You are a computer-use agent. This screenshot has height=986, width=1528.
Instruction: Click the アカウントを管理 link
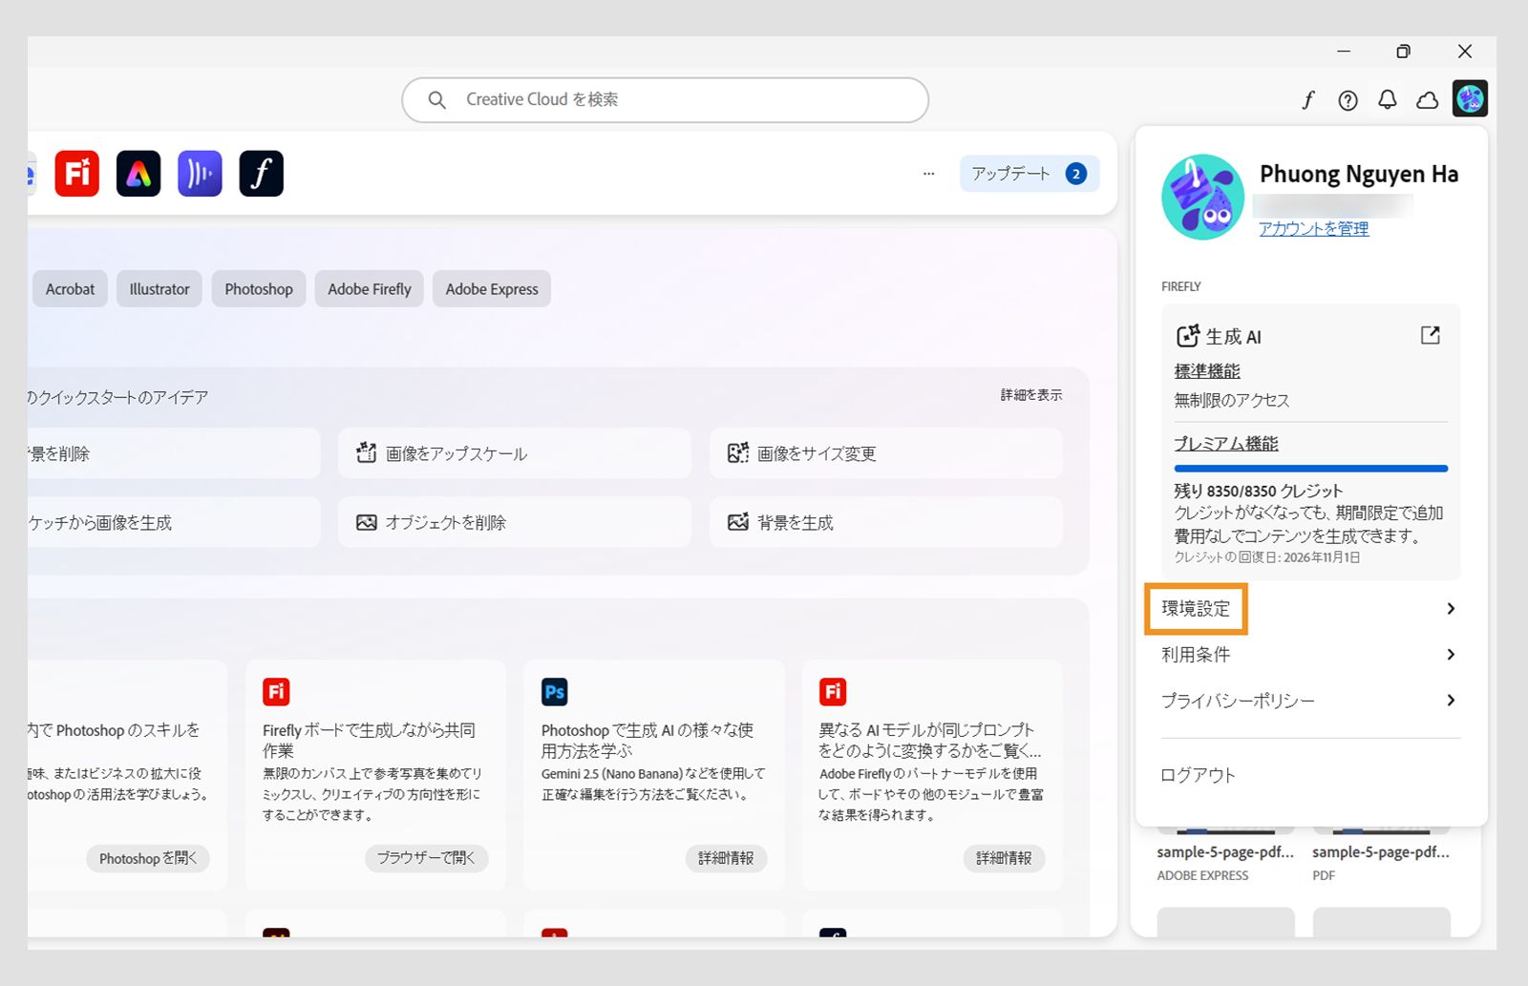click(1313, 229)
